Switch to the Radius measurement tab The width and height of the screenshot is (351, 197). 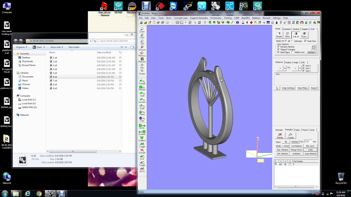click(288, 62)
